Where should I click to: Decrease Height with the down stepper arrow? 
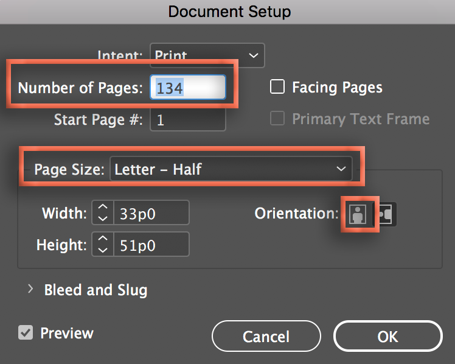coord(103,250)
